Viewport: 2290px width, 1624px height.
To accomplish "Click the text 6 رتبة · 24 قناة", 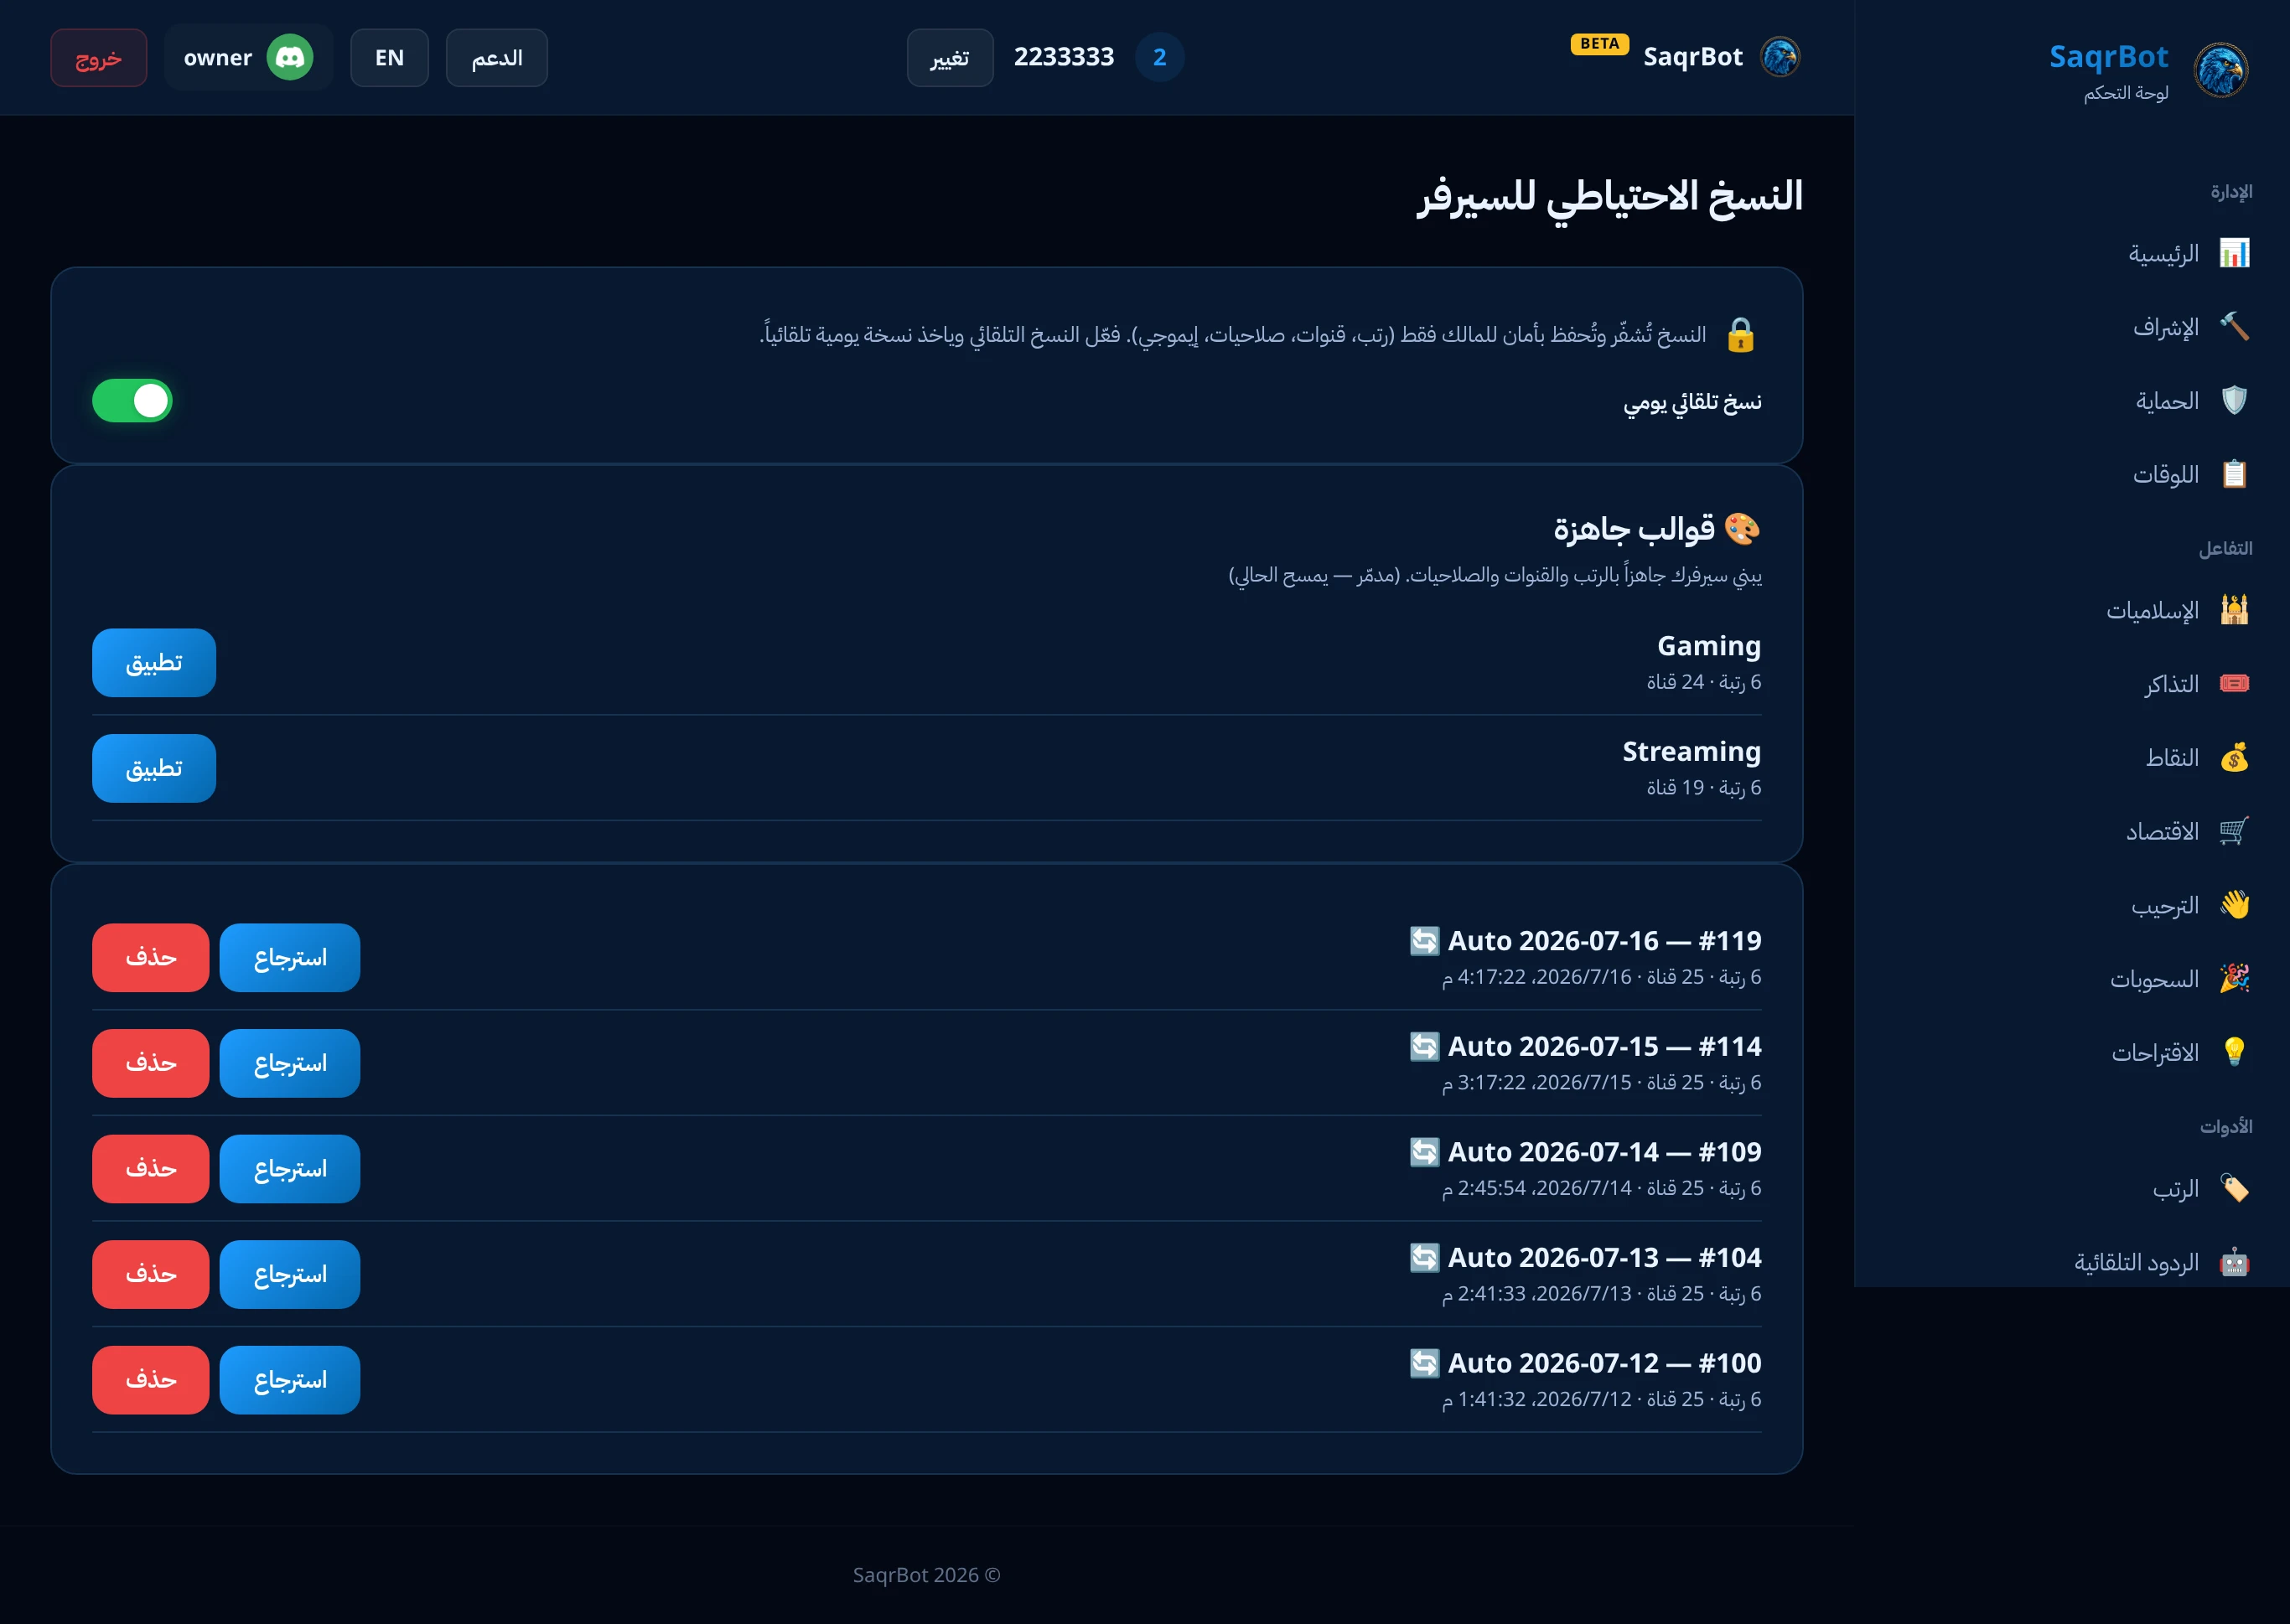I will pyautogui.click(x=1704, y=682).
